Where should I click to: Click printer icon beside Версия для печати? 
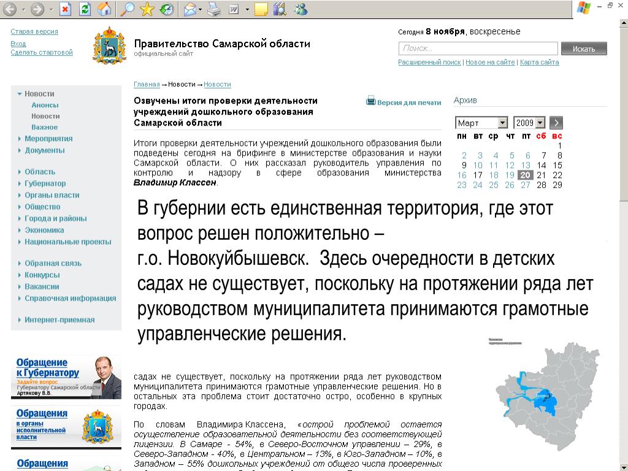click(370, 101)
